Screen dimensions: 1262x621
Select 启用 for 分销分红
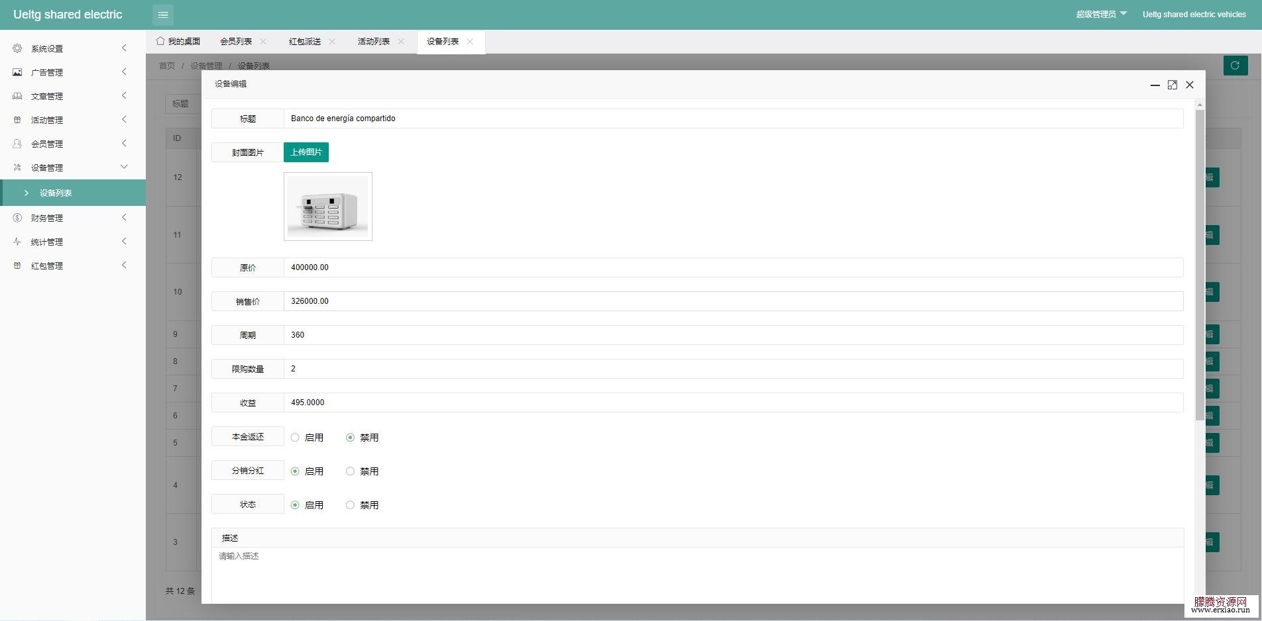tap(295, 471)
